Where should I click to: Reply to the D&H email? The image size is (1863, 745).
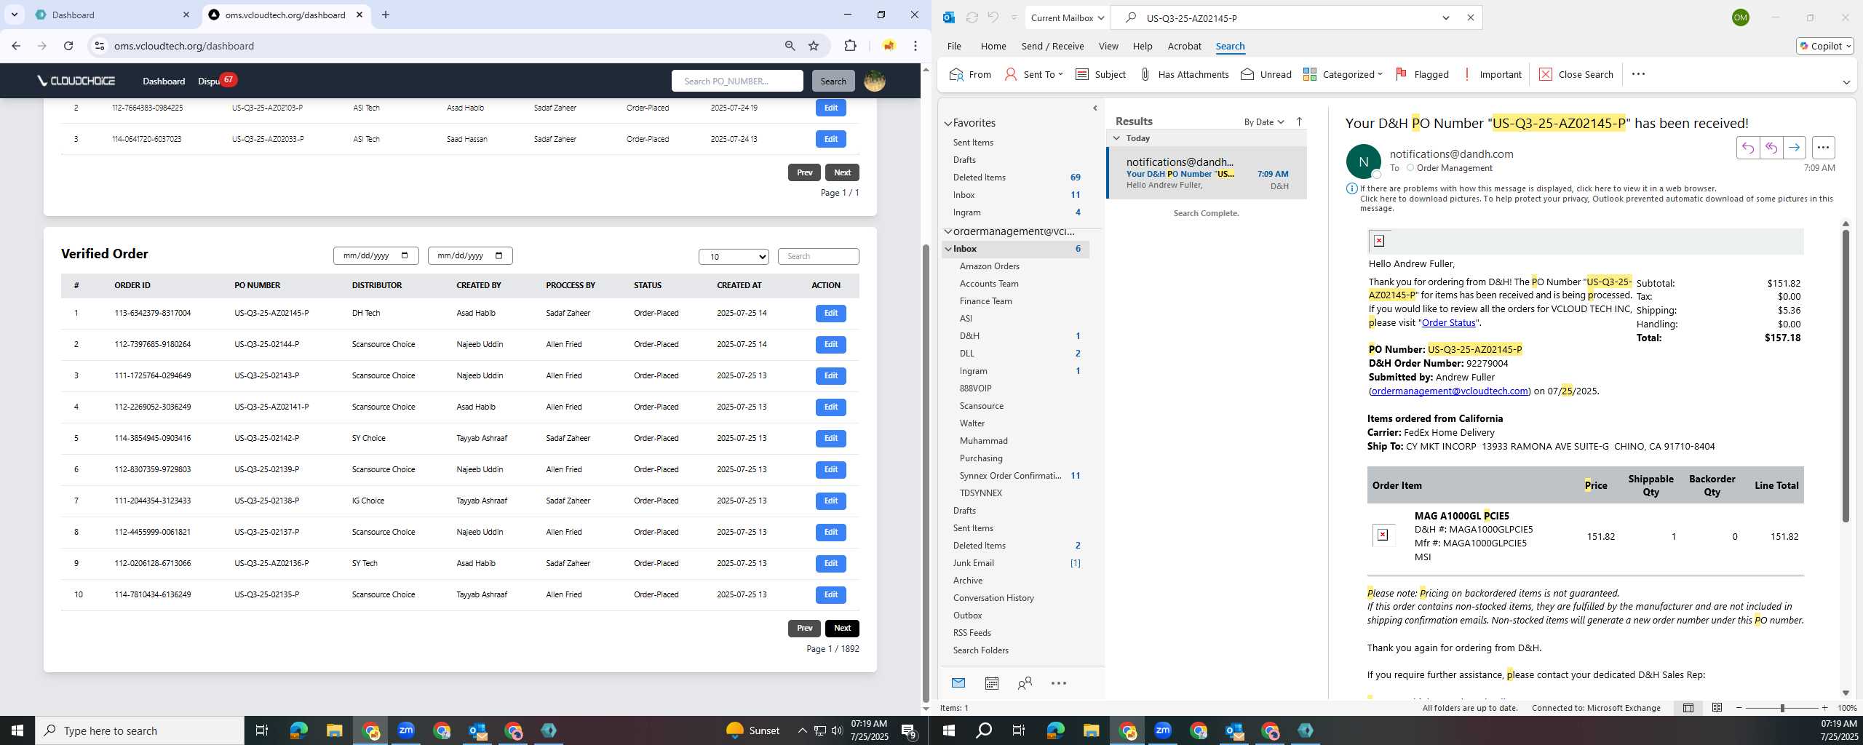click(x=1747, y=148)
